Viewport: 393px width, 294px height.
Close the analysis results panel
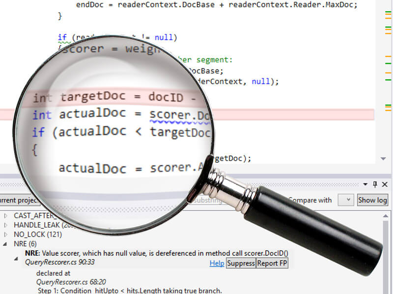click(385, 184)
